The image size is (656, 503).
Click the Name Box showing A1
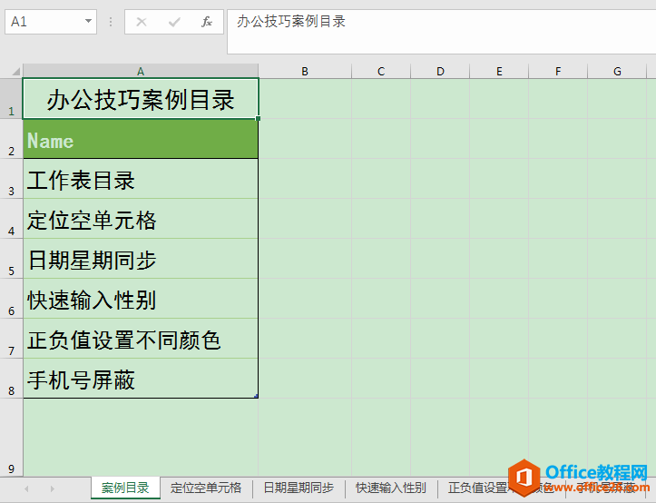pos(51,22)
